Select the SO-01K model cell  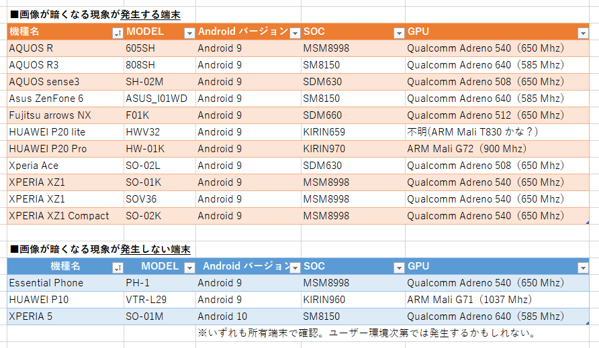pyautogui.click(x=160, y=183)
